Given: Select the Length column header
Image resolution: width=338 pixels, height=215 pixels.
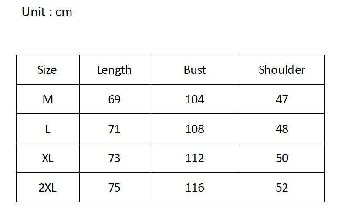Looking at the screenshot, I should click(x=114, y=70).
